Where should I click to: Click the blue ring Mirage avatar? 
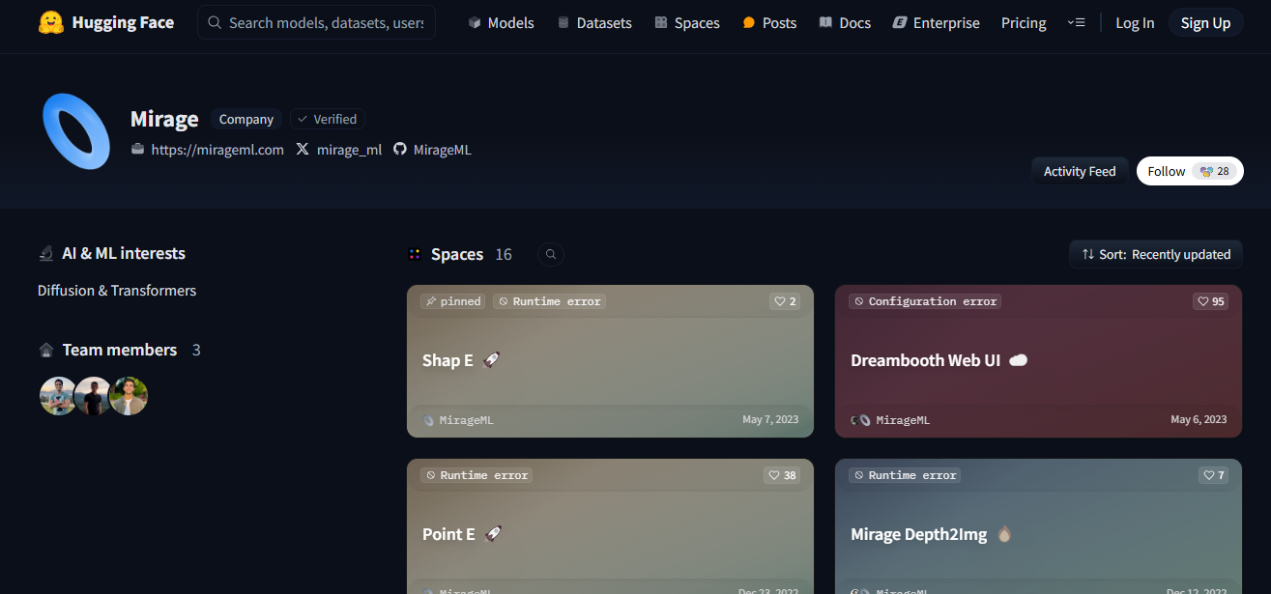(x=76, y=131)
